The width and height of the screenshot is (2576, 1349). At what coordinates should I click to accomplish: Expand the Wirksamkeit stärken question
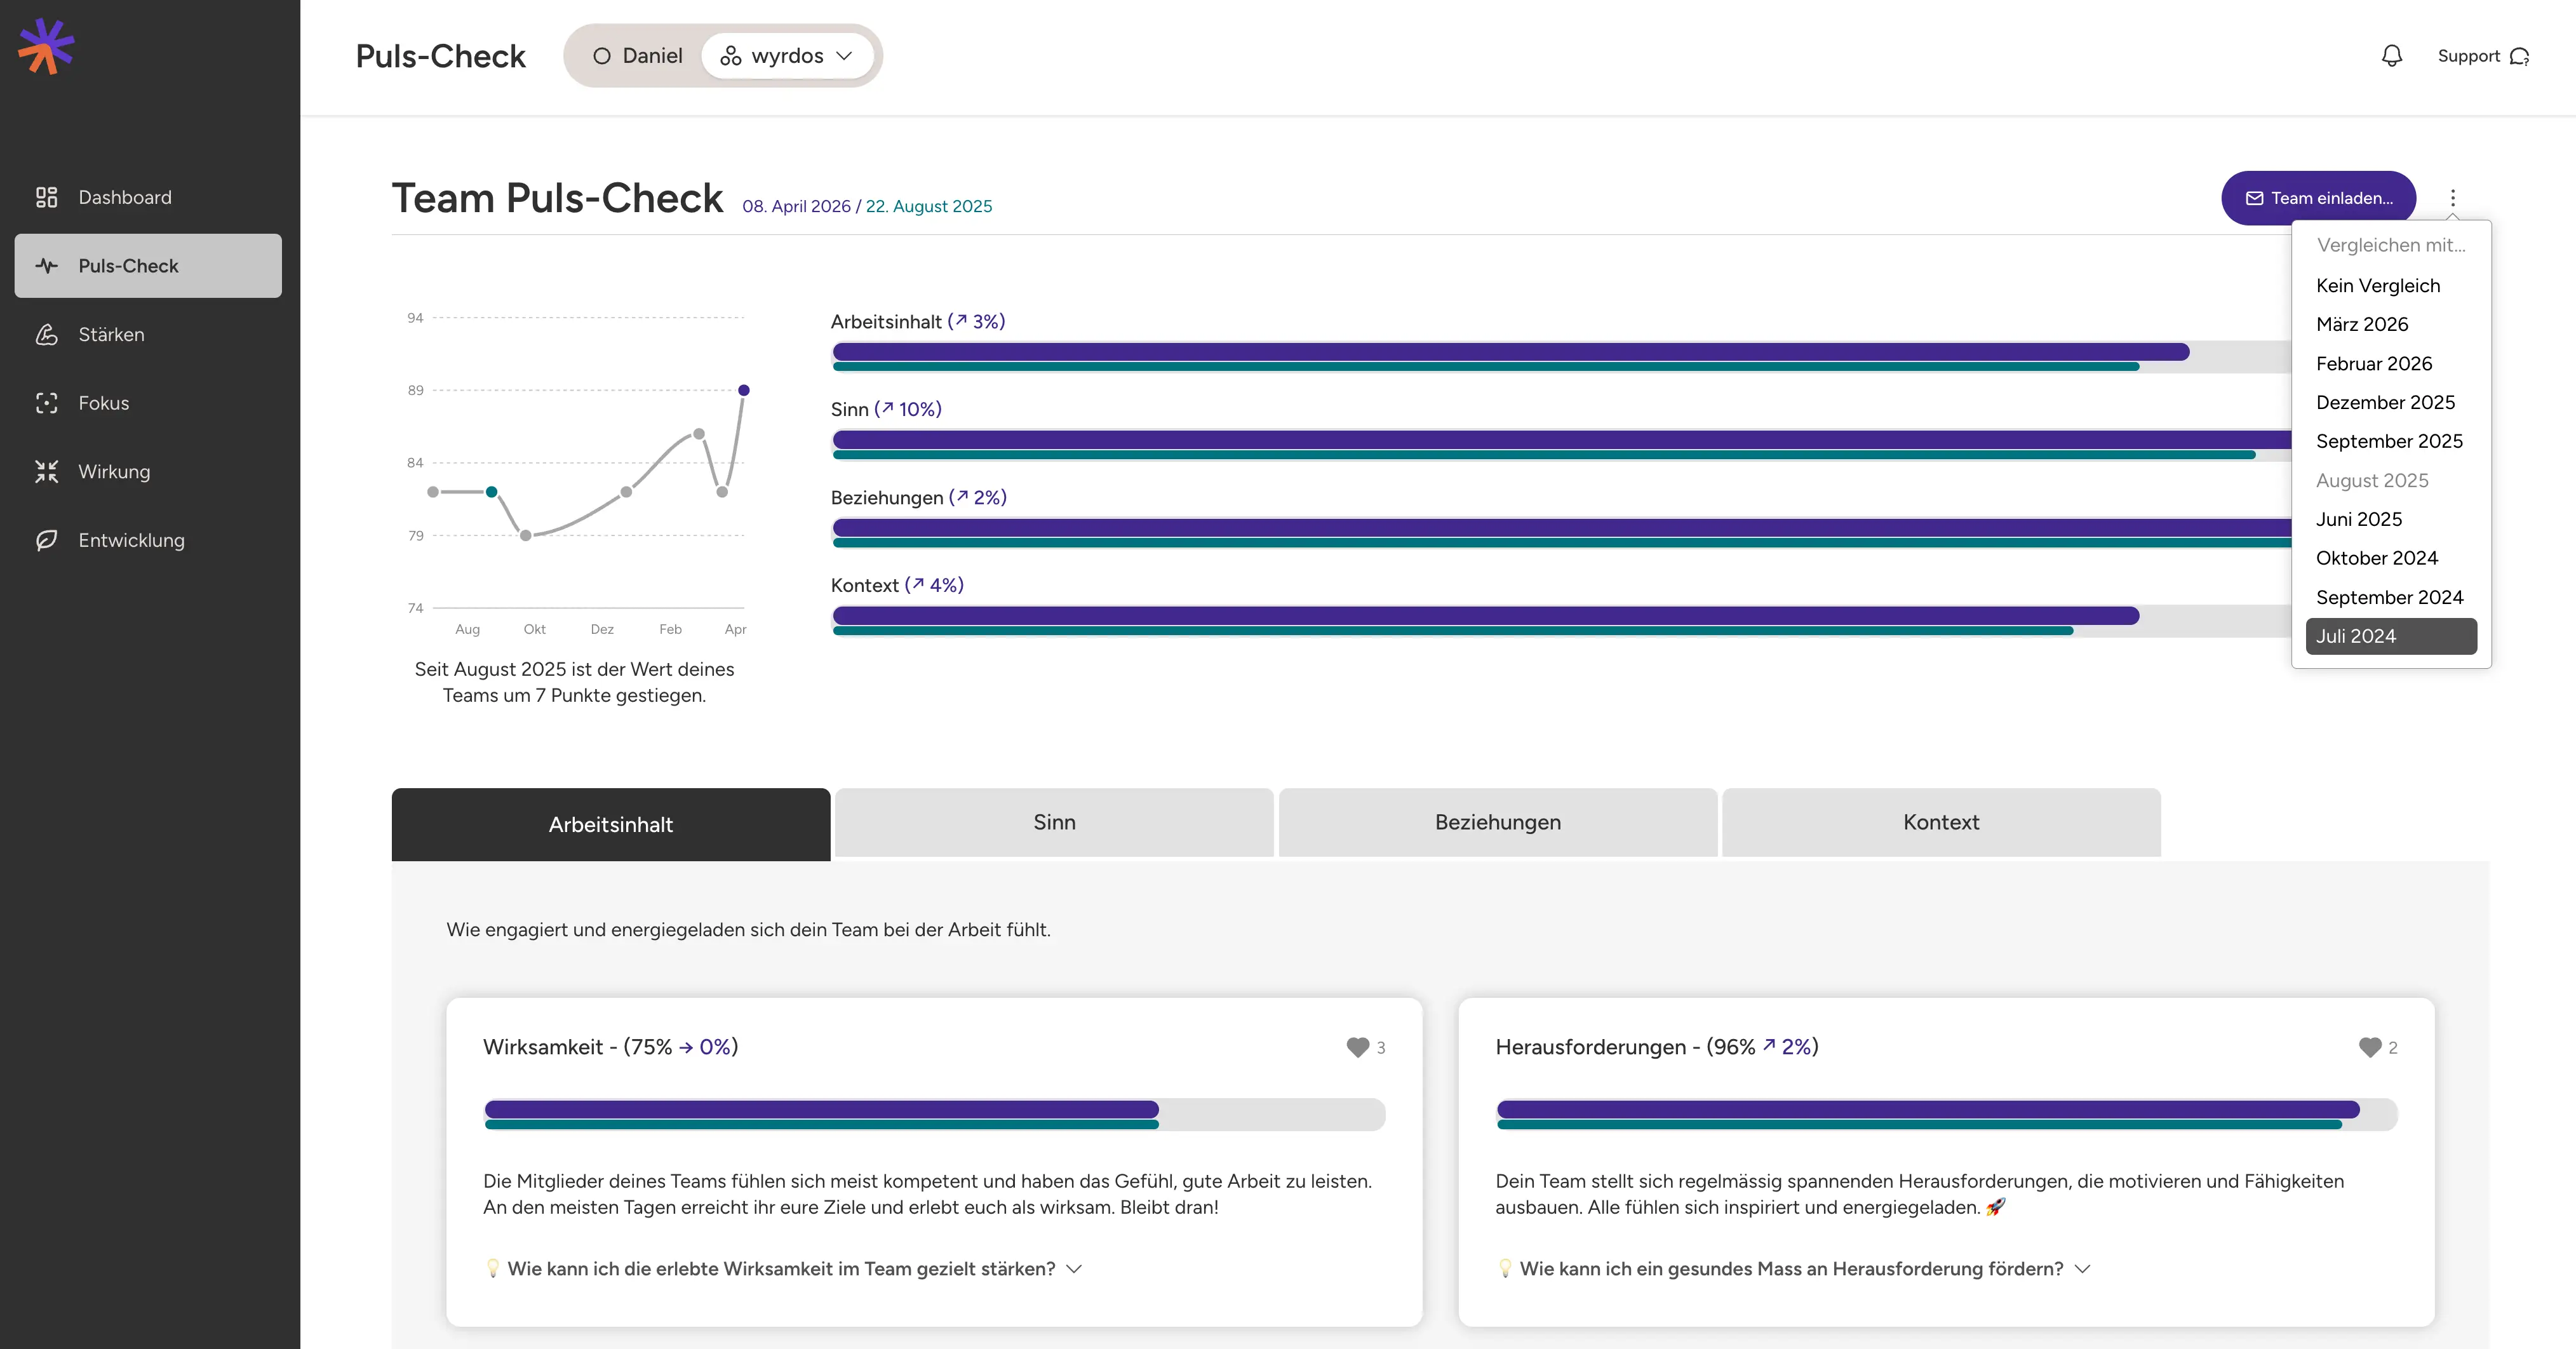tap(783, 1268)
